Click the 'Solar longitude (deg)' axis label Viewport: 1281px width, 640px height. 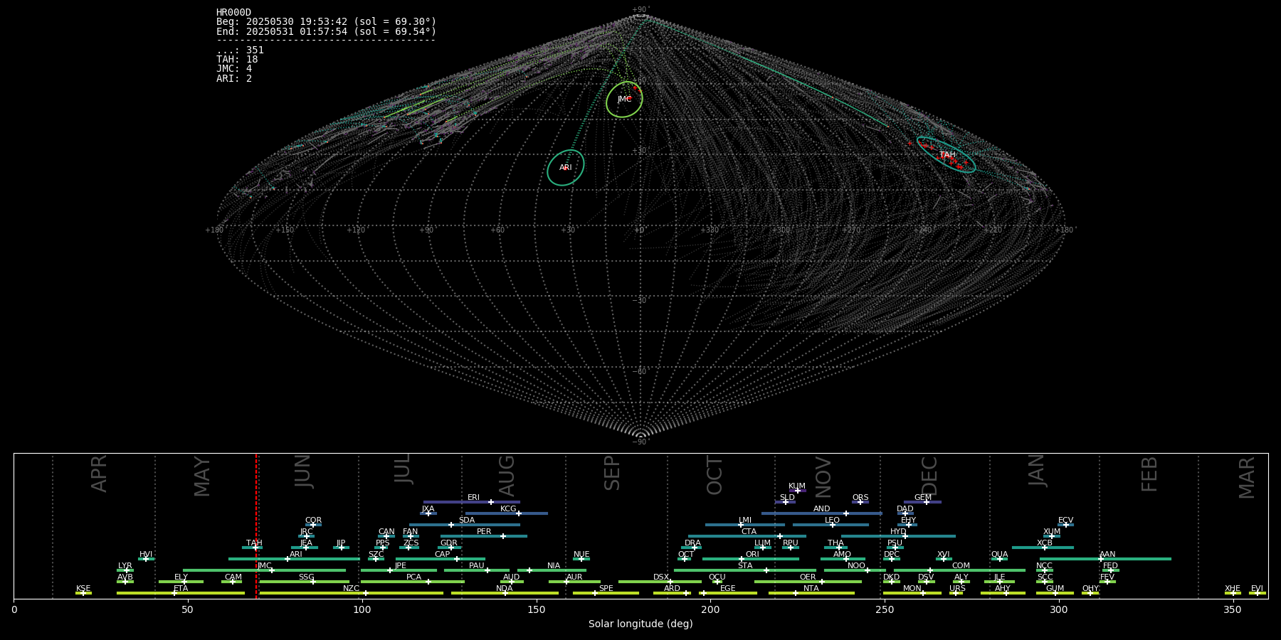pyautogui.click(x=640, y=624)
